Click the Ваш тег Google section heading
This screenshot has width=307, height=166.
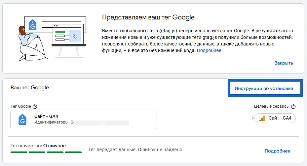tap(30, 88)
